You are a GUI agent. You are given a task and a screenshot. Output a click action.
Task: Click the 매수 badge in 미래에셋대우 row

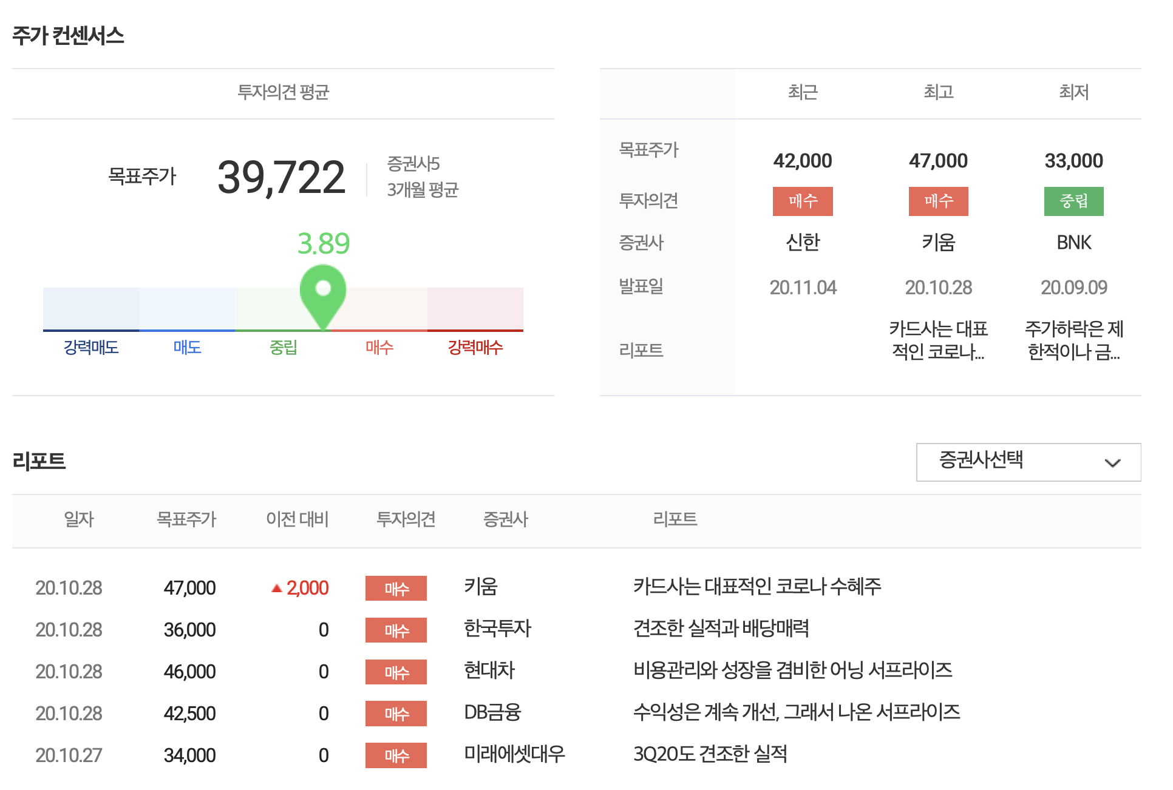pos(396,755)
